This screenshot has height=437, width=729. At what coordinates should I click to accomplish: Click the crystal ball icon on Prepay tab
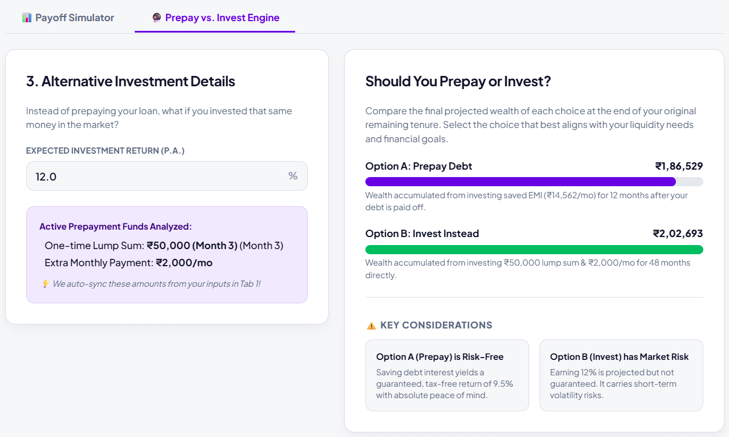[x=157, y=18]
